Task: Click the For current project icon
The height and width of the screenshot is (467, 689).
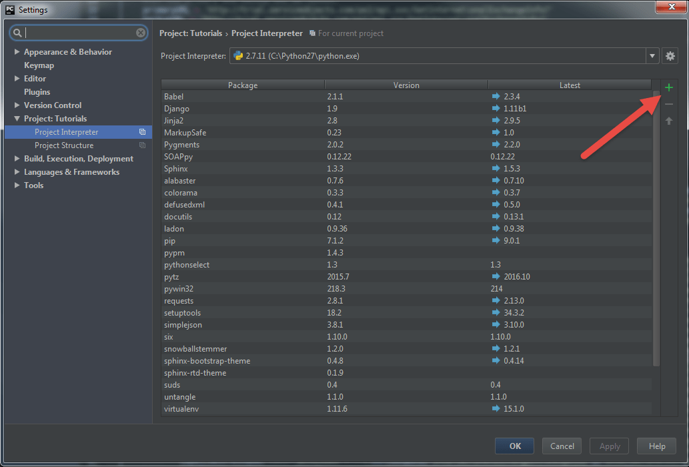Action: (x=312, y=33)
